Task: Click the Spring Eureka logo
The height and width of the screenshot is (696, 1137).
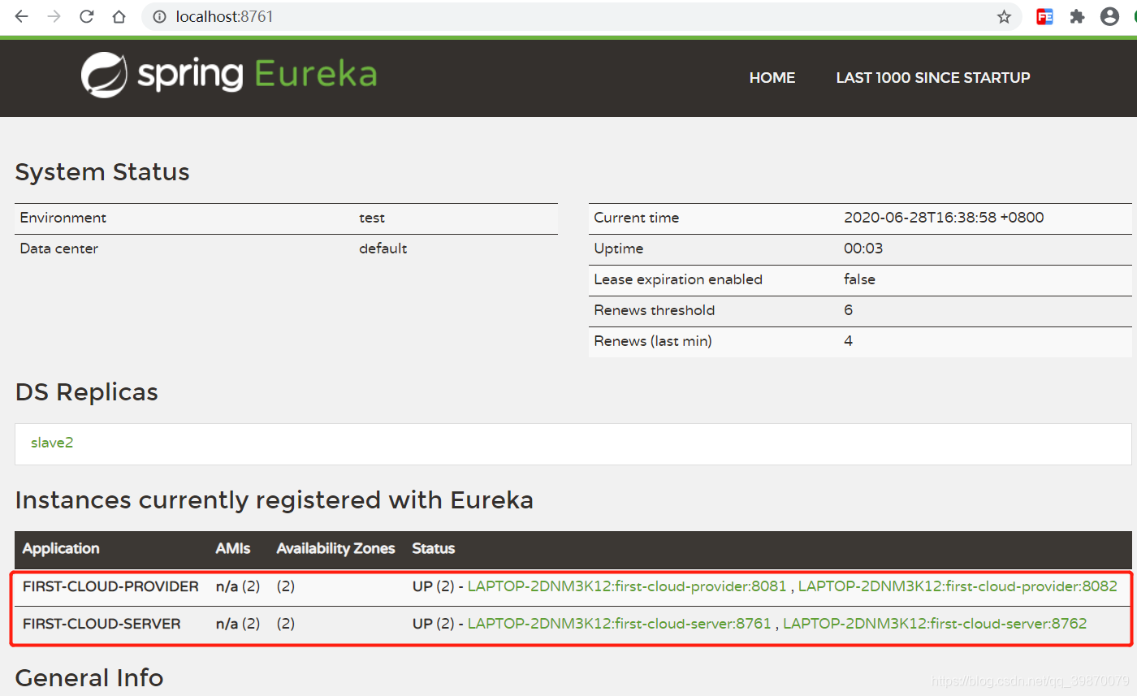Action: (x=229, y=75)
